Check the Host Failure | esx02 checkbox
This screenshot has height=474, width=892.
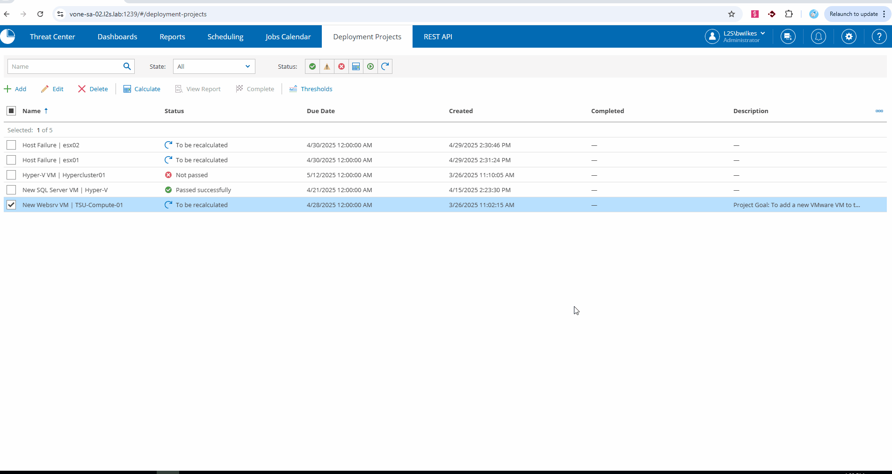[x=11, y=145]
